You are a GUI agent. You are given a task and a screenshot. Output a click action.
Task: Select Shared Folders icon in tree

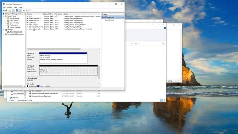tap(8, 23)
